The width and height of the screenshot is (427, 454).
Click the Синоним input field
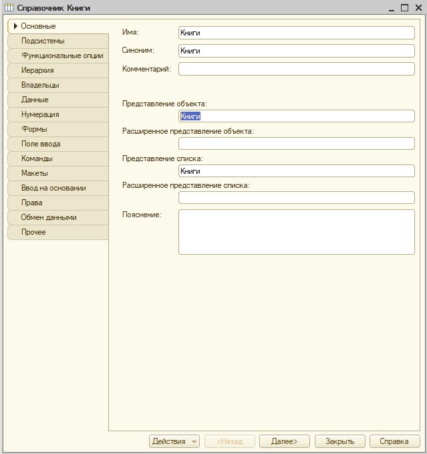[297, 51]
